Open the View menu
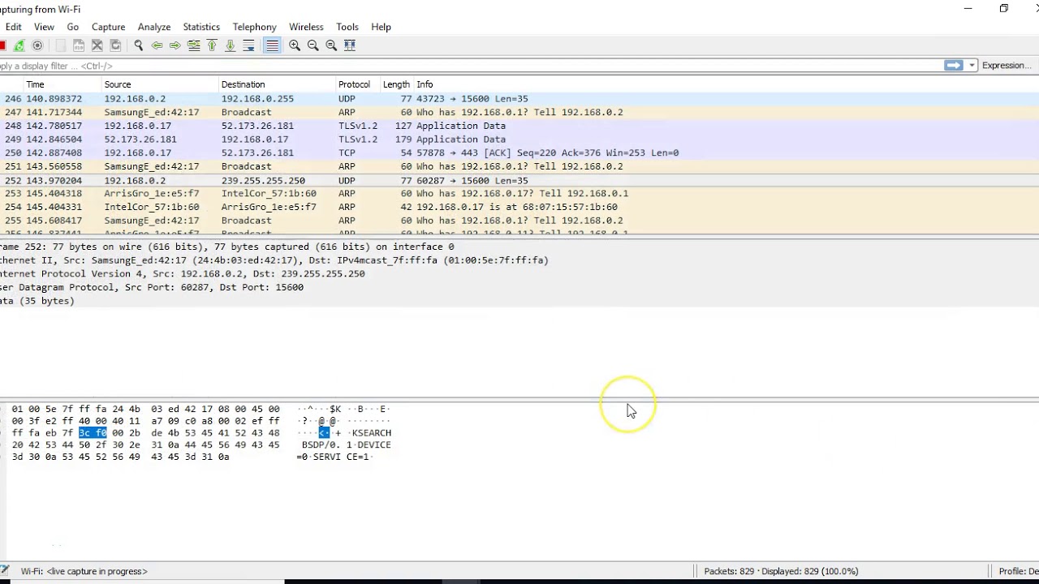This screenshot has width=1039, height=584. (x=44, y=27)
